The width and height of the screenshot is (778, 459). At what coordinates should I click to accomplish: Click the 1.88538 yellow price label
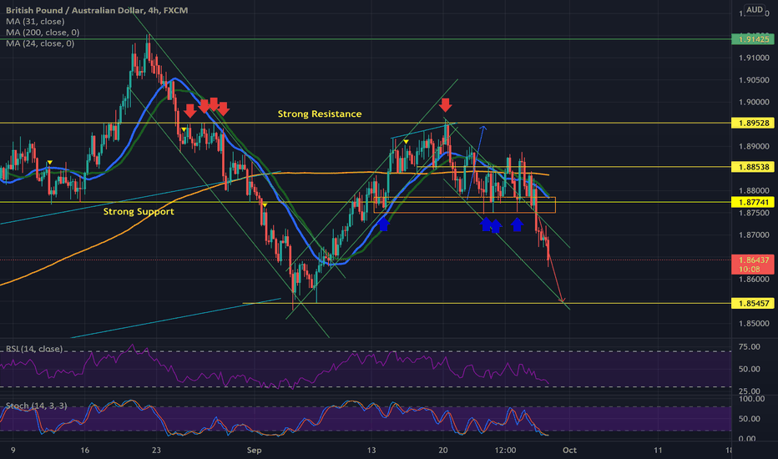753,167
